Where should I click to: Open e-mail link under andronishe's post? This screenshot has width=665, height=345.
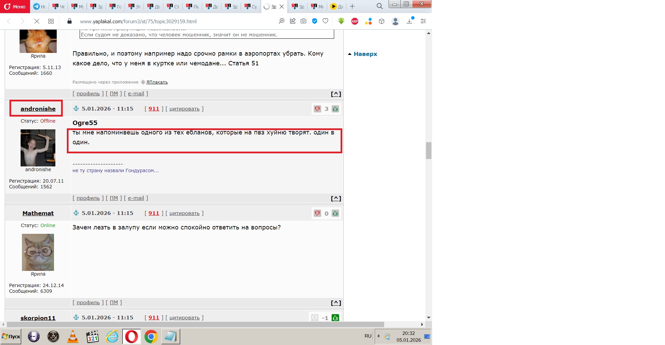(x=136, y=198)
